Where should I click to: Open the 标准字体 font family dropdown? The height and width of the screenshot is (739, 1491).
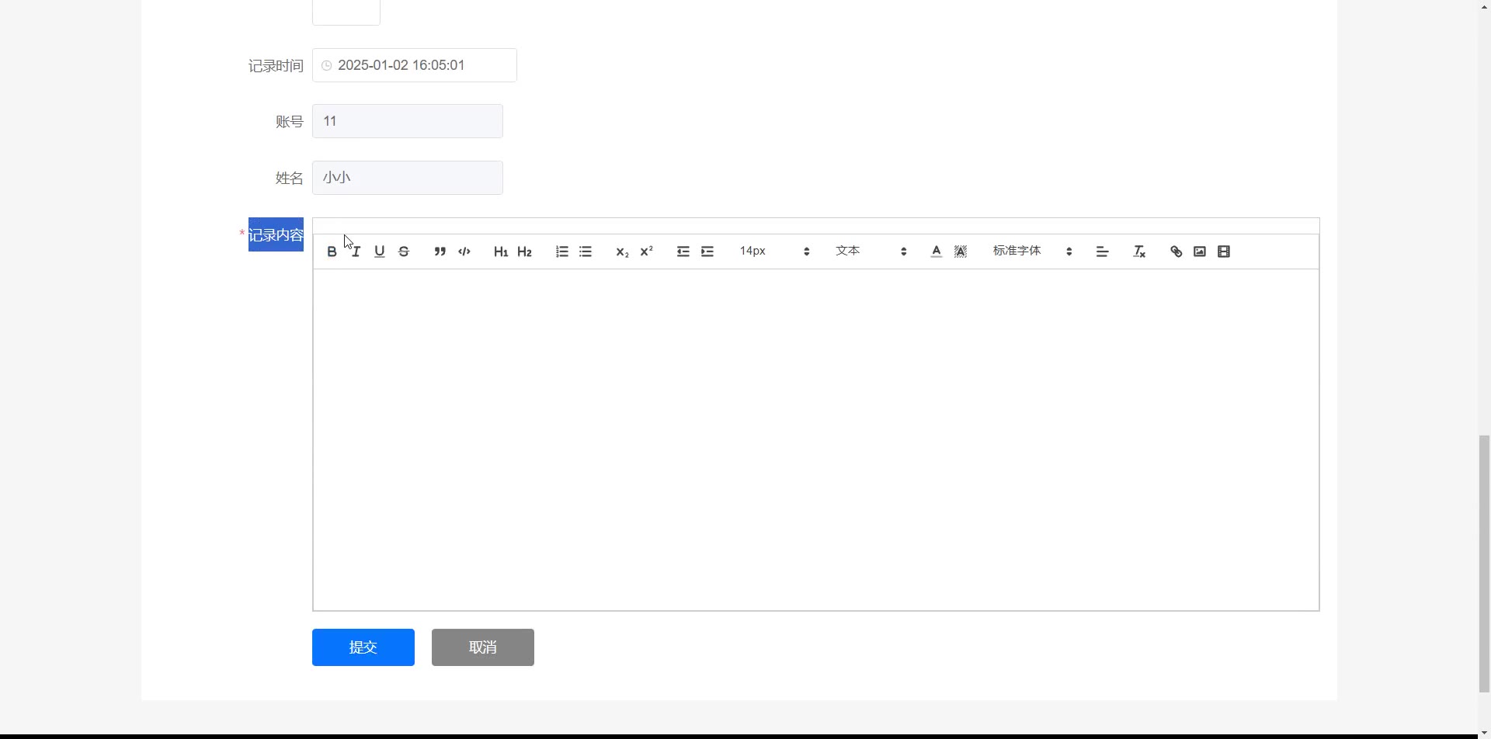click(1032, 252)
